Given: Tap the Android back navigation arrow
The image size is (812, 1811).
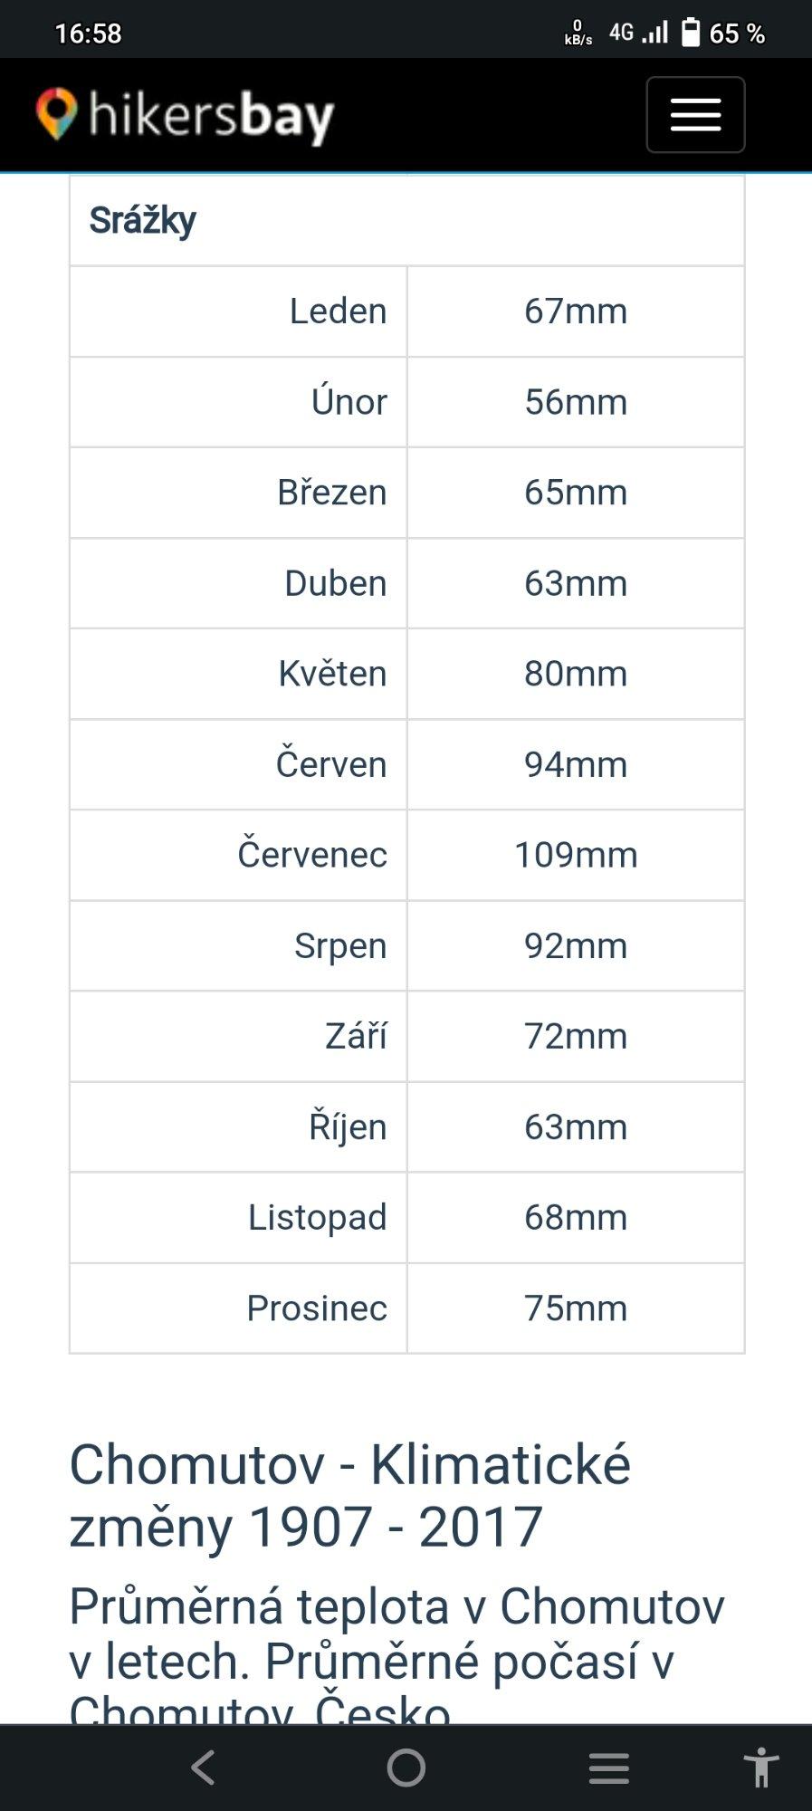Looking at the screenshot, I should pos(204,1767).
